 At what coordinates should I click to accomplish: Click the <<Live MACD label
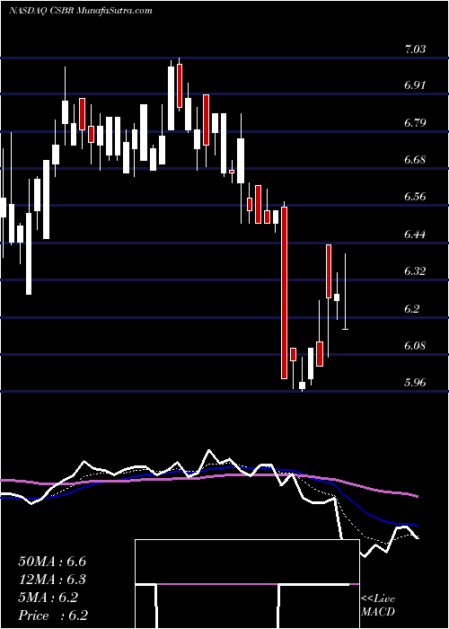click(378, 606)
